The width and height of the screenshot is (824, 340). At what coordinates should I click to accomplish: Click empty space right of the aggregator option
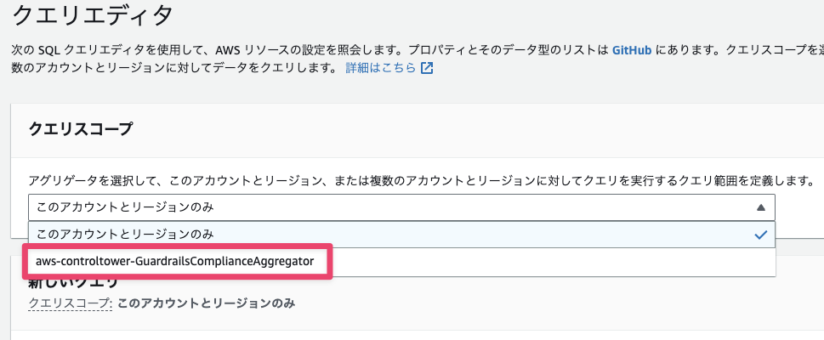552,261
